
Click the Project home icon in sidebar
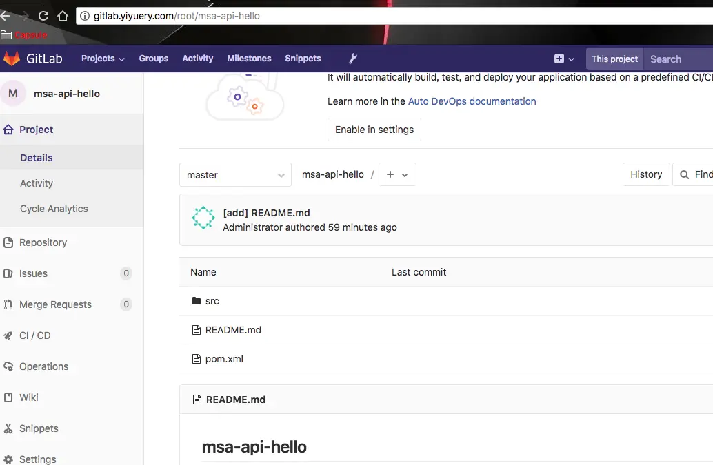(x=8, y=130)
